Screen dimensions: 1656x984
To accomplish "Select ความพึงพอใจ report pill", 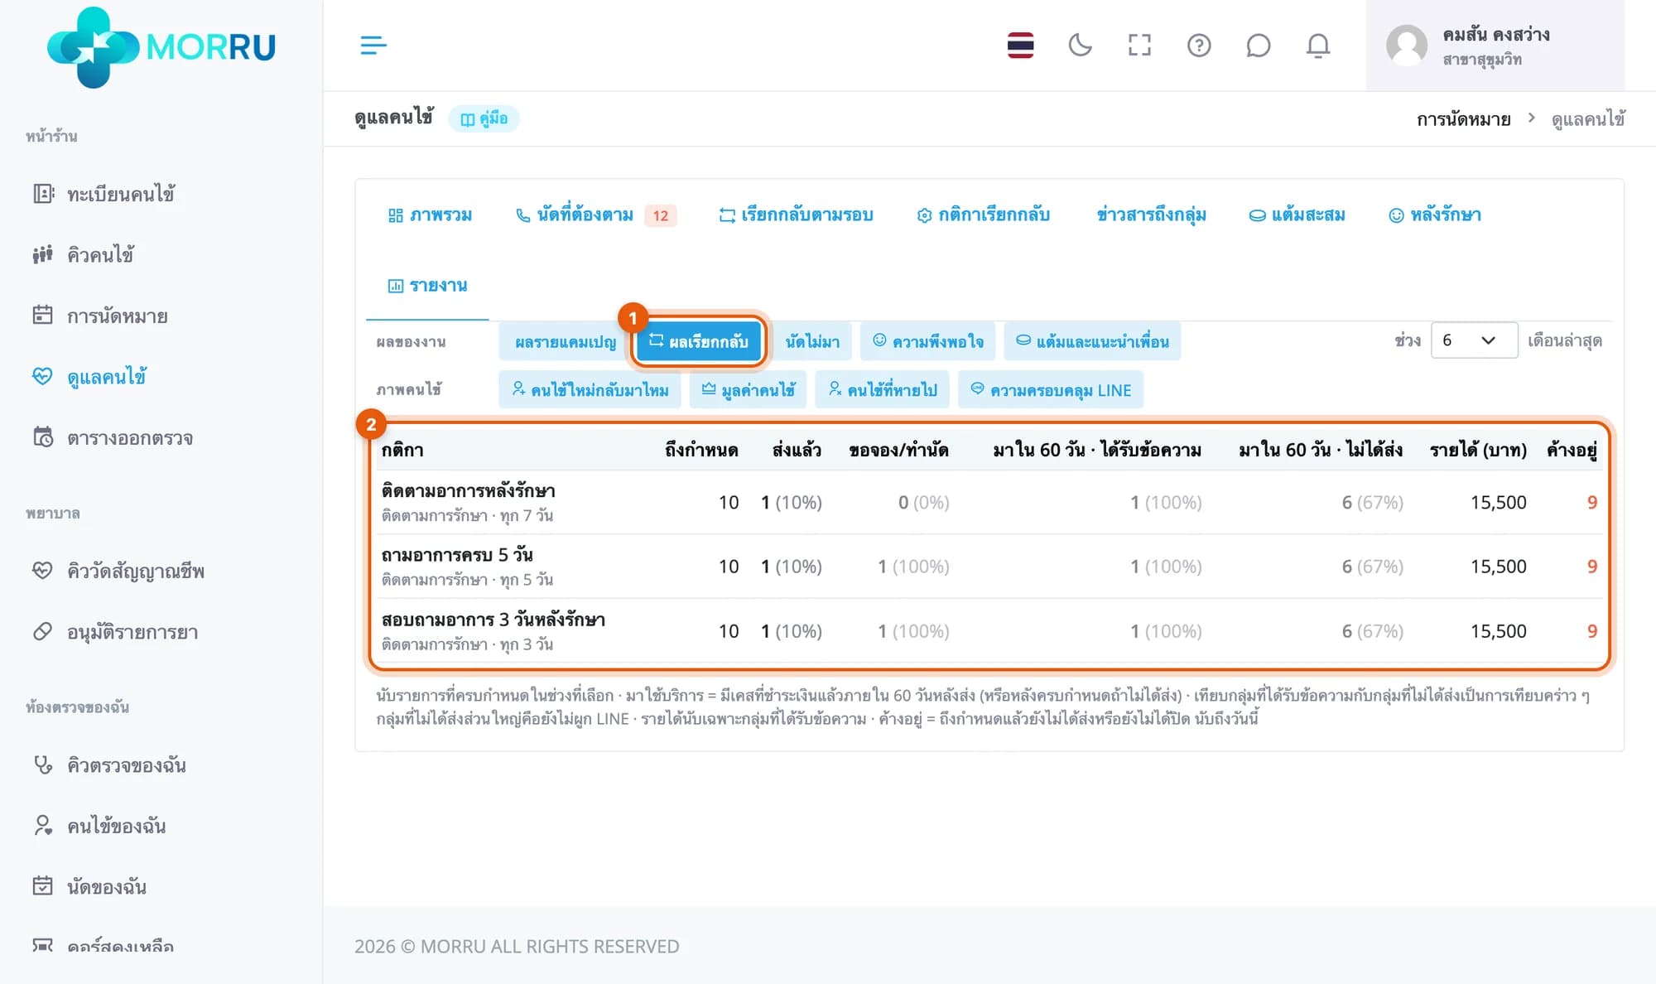I will [x=928, y=341].
